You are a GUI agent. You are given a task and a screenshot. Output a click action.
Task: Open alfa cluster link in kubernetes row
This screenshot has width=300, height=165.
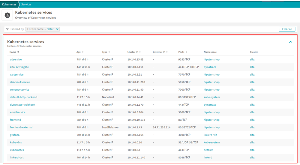coord(252,150)
